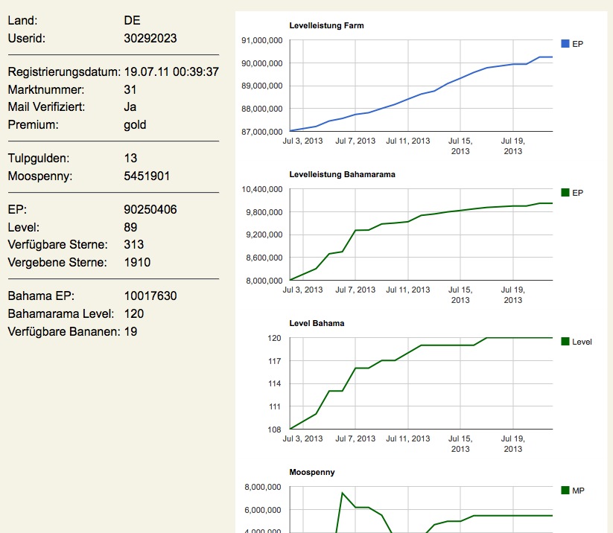Click the 9,200,000 axis label in Bahamarama chart
This screenshot has width=613, height=533.
264,234
